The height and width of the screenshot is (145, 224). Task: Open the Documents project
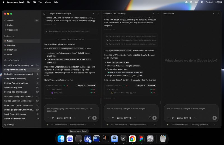click(22, 50)
